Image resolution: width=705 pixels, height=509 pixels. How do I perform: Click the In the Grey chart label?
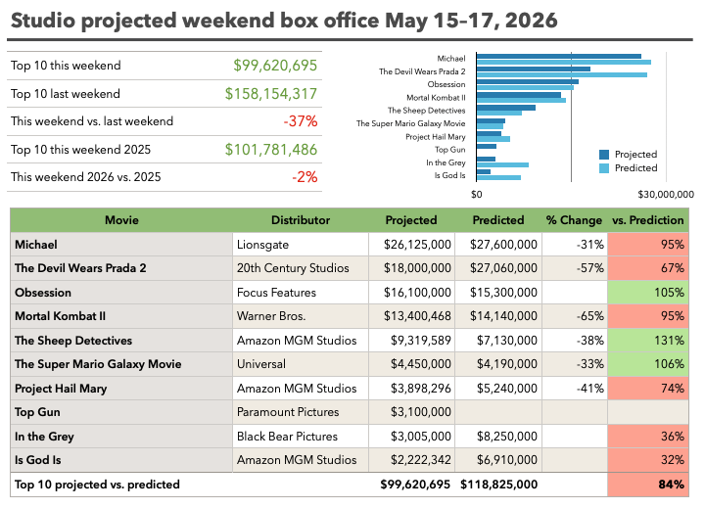click(446, 162)
